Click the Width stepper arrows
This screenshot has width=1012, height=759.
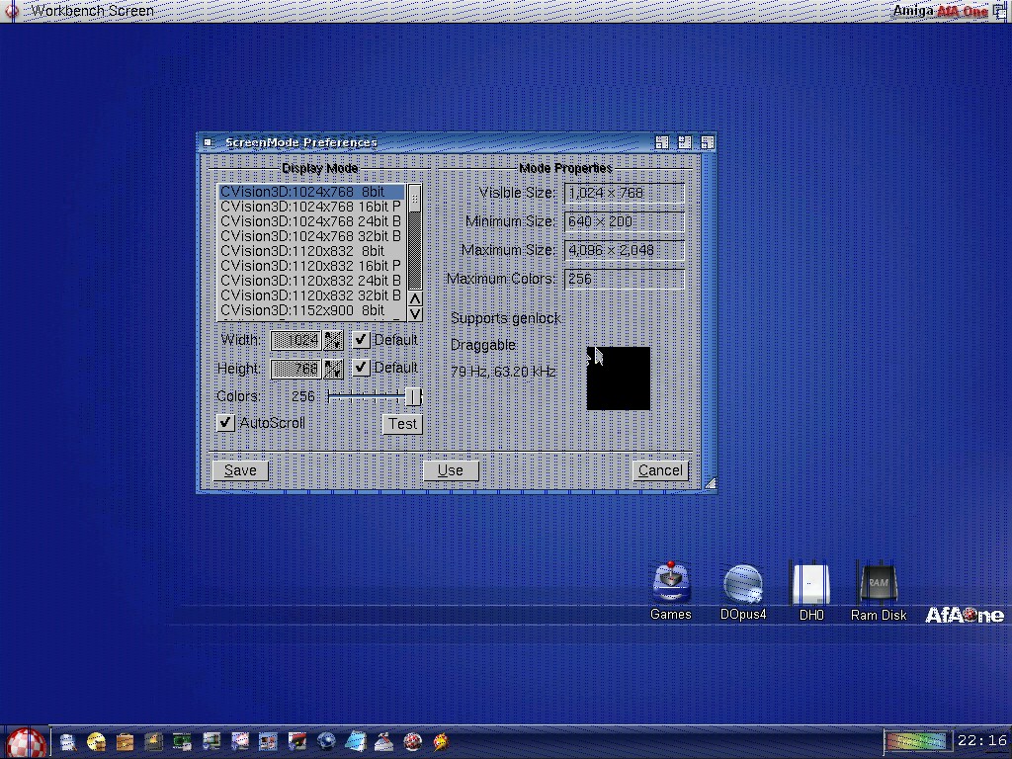tap(333, 340)
